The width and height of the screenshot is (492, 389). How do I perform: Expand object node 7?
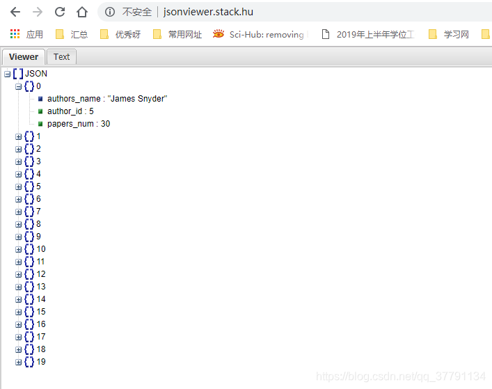(19, 212)
